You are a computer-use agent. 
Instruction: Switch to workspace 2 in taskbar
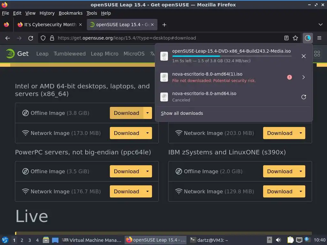click(22, 240)
